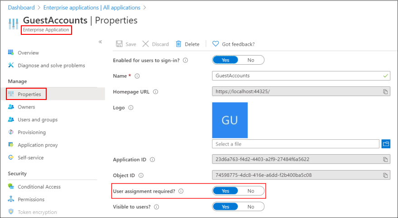Click info icon beside User assignment required
The width and height of the screenshot is (398, 218).
181,191
